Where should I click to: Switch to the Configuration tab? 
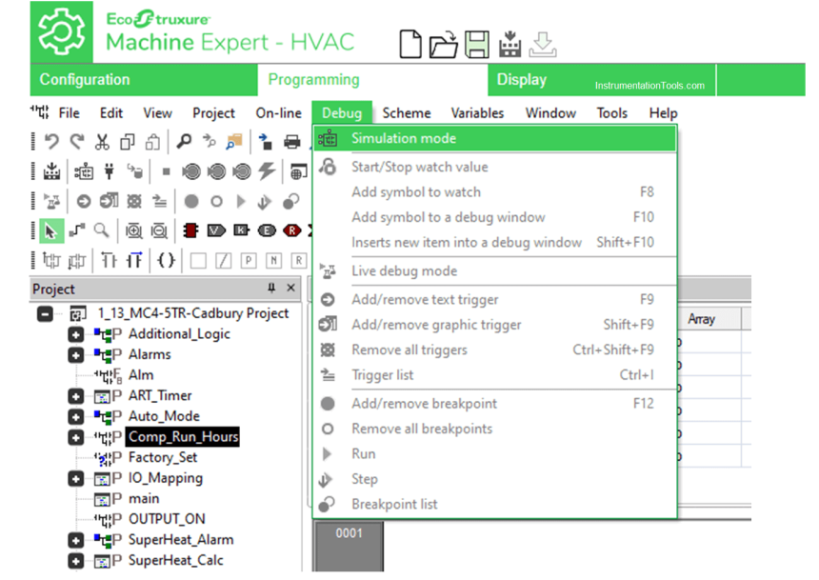(x=85, y=80)
